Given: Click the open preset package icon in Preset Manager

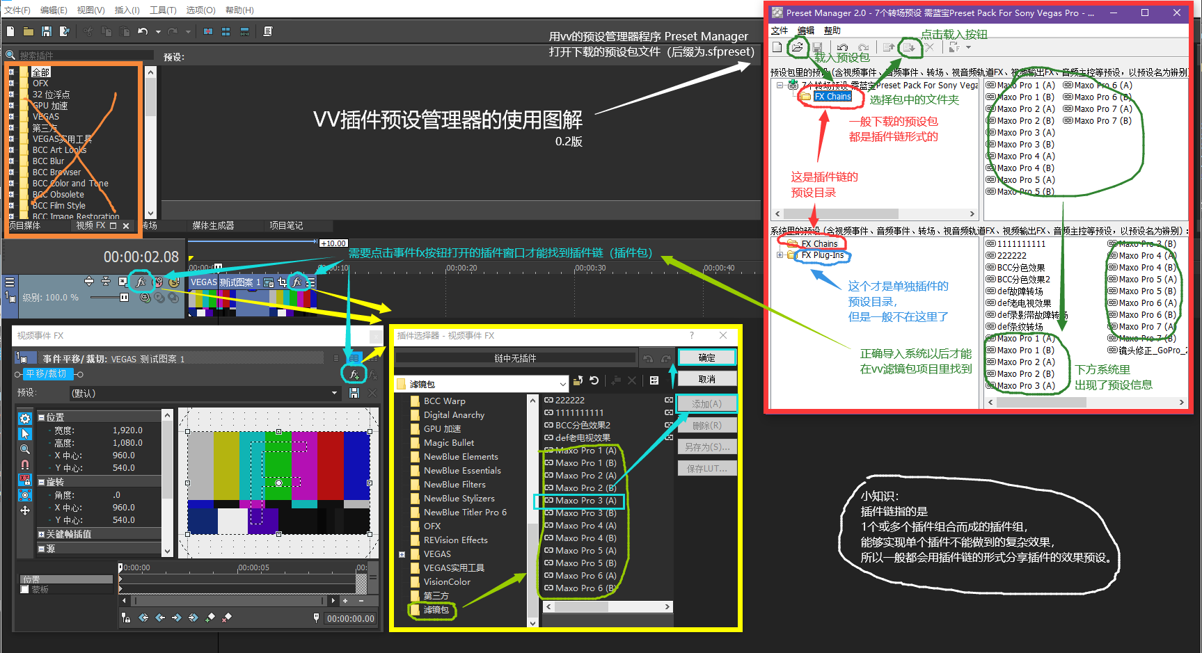Looking at the screenshot, I should point(798,47).
